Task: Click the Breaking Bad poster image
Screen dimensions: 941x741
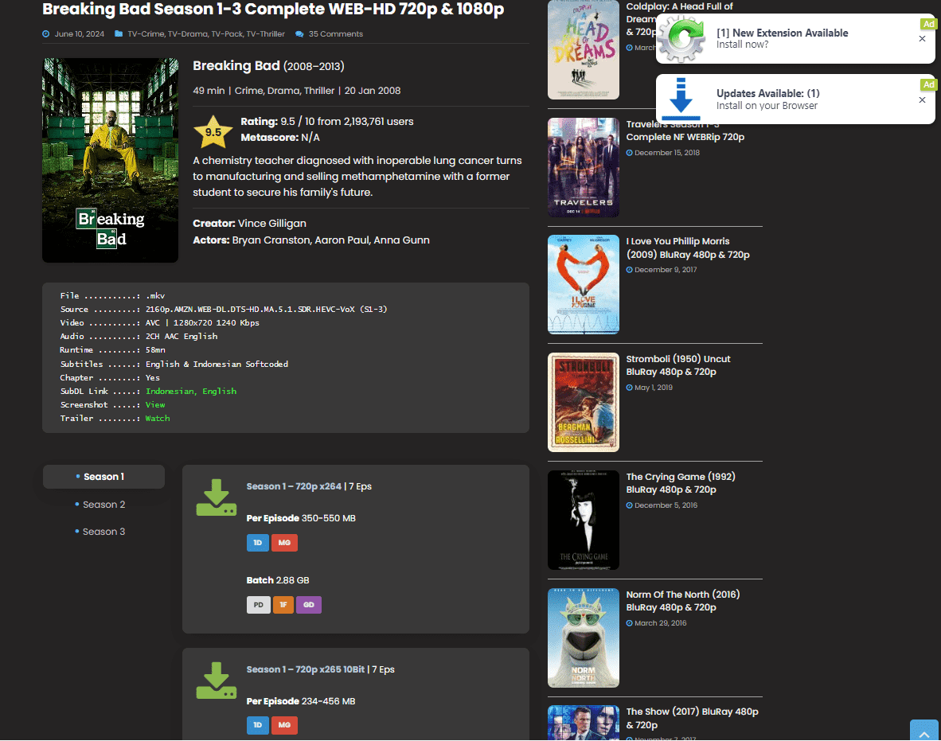Action: tap(110, 160)
